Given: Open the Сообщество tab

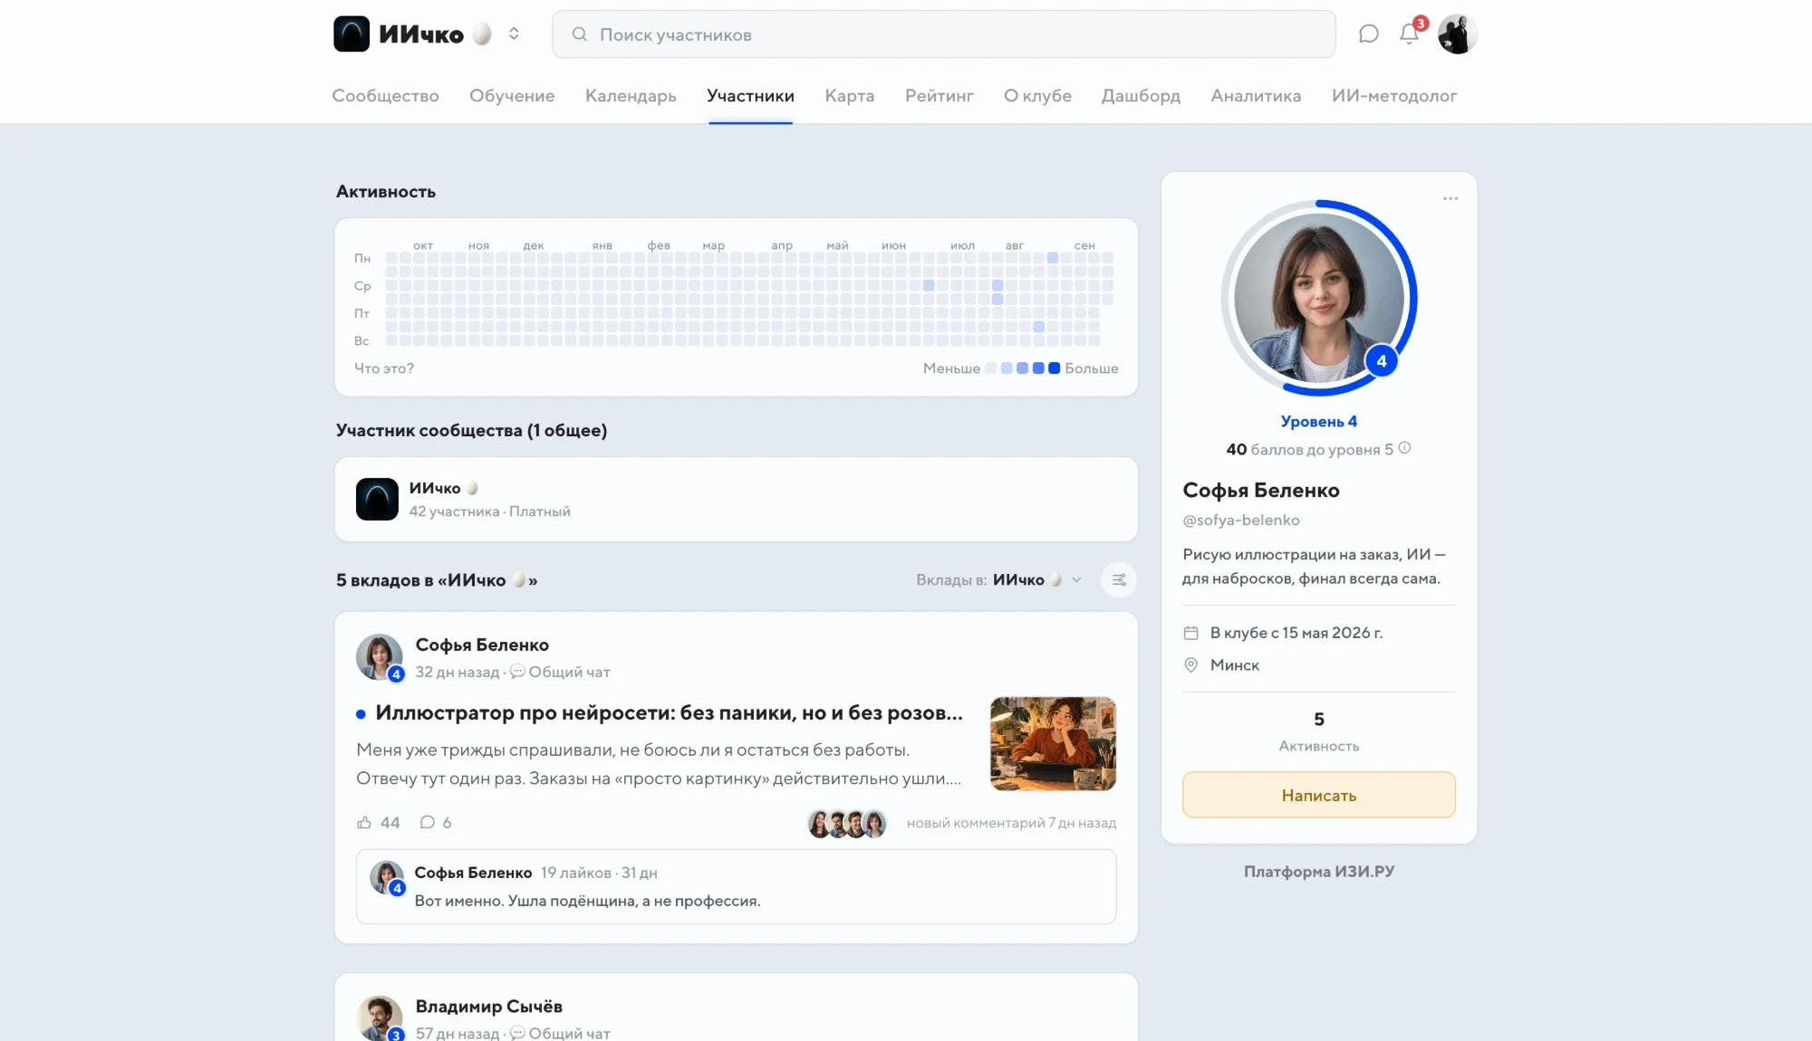Looking at the screenshot, I should click(x=385, y=96).
